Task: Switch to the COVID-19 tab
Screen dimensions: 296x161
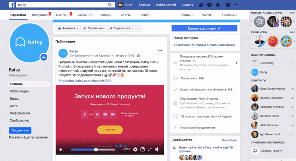Action: pos(85,15)
